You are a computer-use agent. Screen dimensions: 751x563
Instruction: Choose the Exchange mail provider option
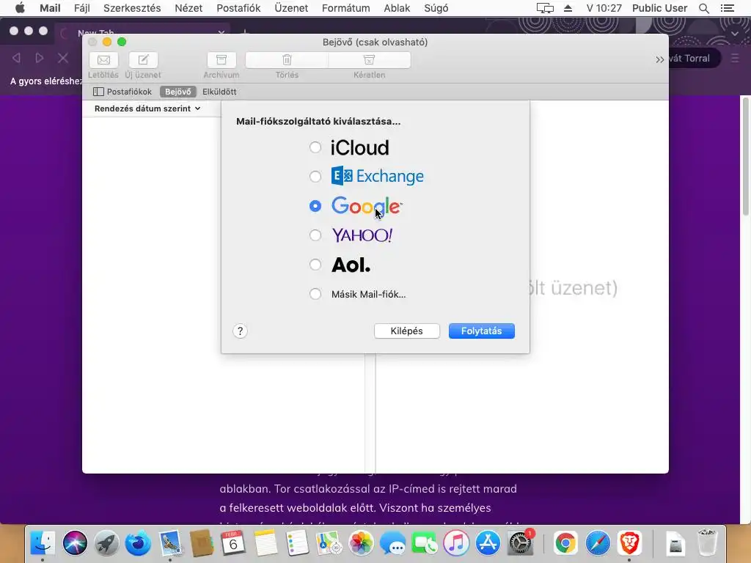(315, 177)
